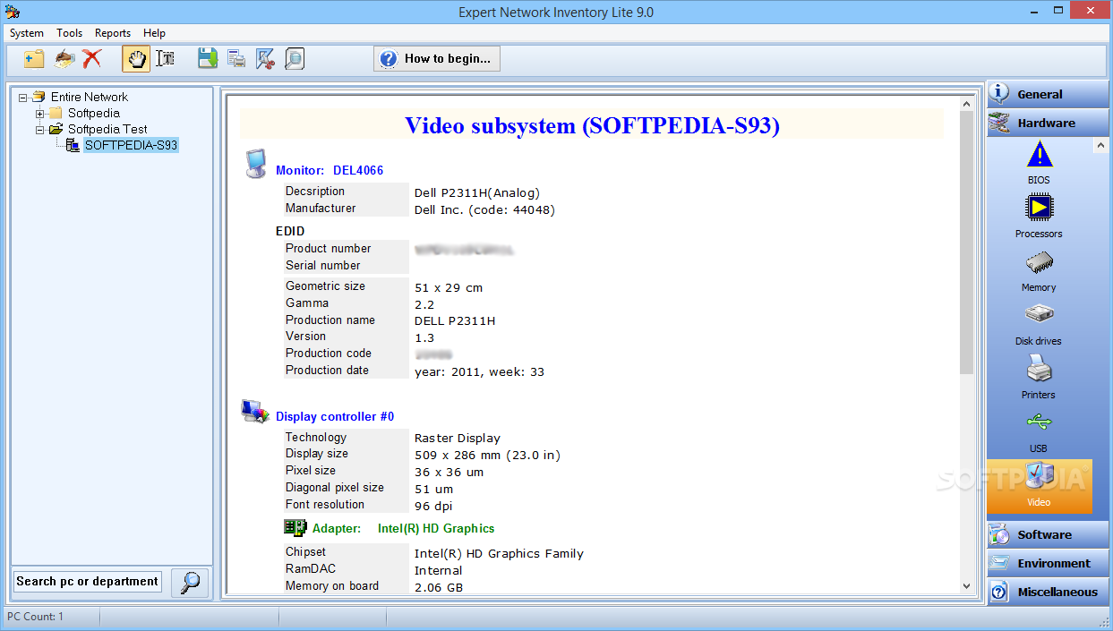Switch to the General category tab
This screenshot has width=1113, height=631.
click(1048, 94)
